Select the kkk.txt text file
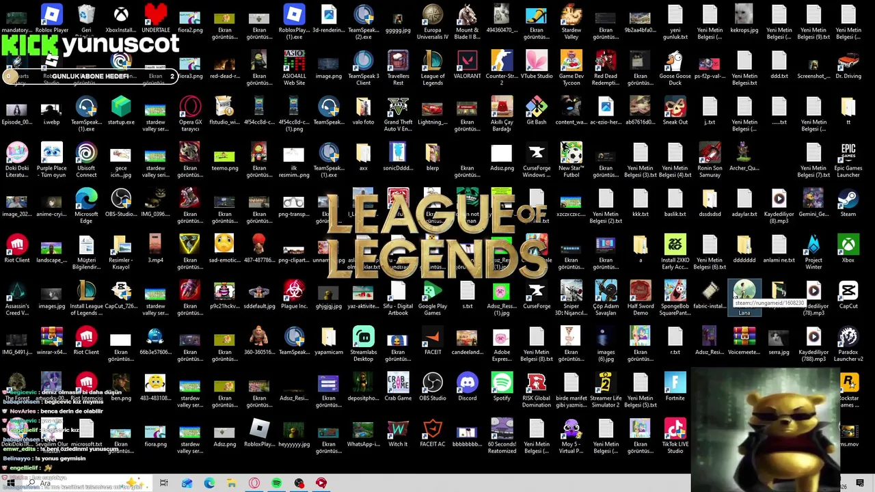 click(x=641, y=203)
